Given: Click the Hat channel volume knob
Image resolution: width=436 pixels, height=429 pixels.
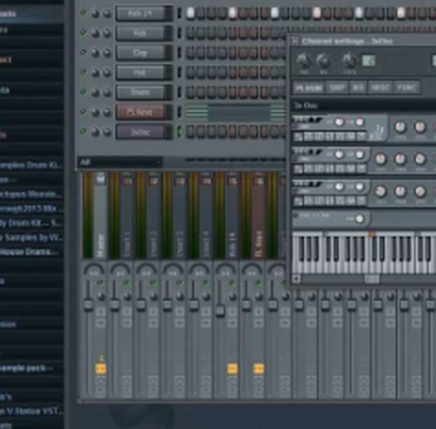Looking at the screenshot, I should pos(107,73).
